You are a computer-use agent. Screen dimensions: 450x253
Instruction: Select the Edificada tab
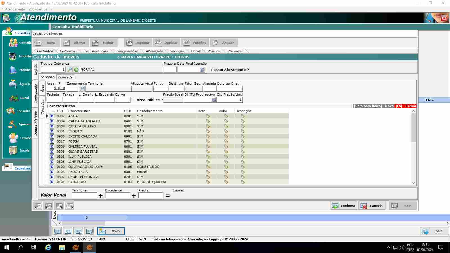point(65,77)
